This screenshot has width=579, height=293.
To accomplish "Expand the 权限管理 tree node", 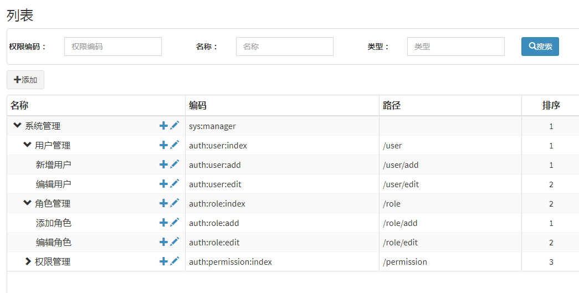I will point(28,261).
